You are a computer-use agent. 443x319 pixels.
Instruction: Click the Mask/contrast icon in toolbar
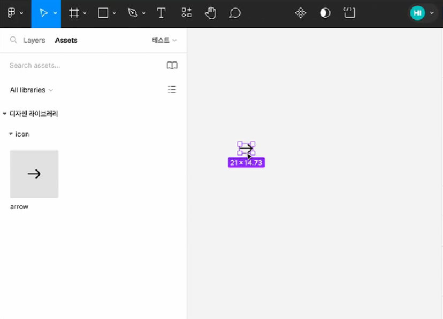click(325, 13)
